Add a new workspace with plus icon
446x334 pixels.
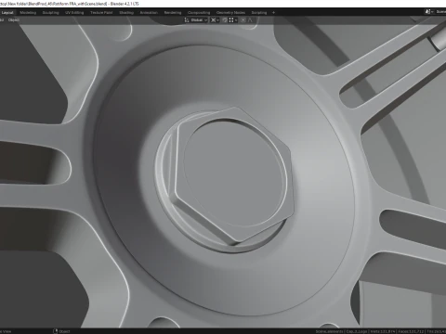pos(273,13)
